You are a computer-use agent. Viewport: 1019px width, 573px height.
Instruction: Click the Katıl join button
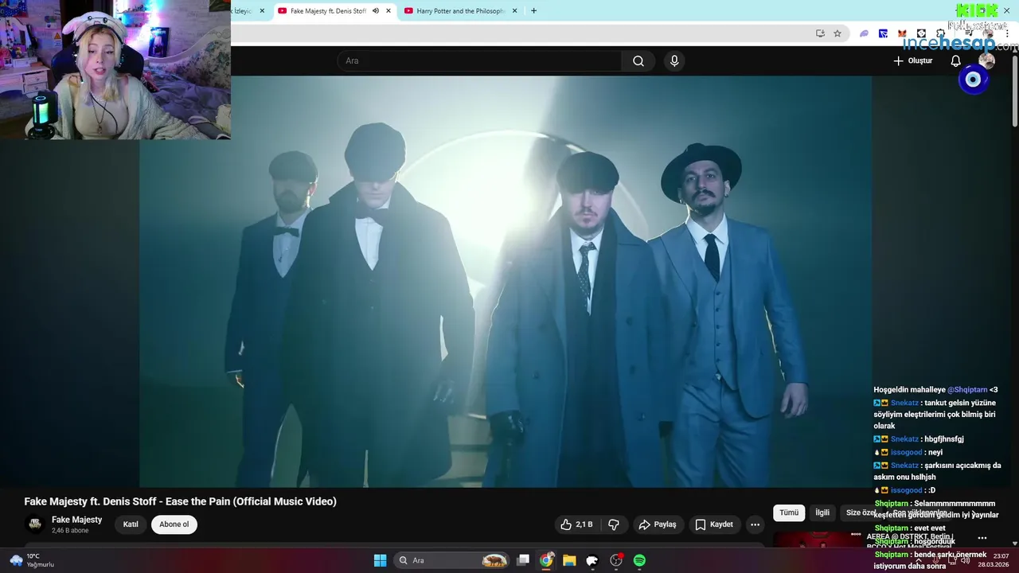click(x=131, y=524)
